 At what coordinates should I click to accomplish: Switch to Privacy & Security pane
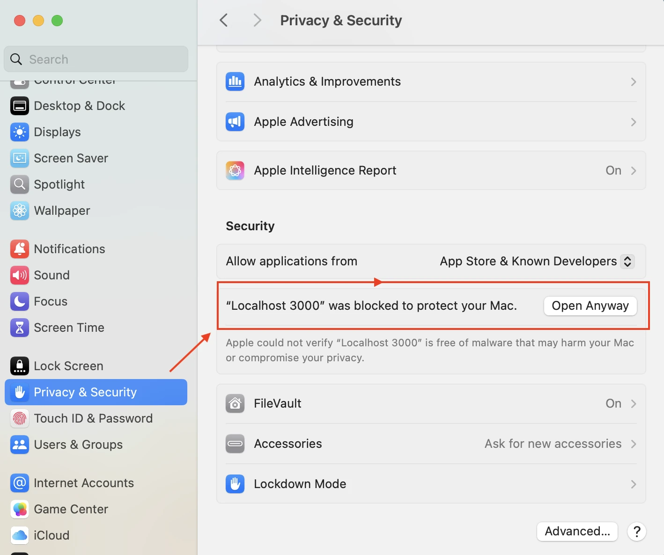tap(84, 392)
